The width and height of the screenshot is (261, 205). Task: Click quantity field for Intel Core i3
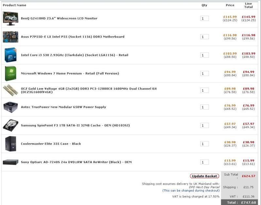(204, 55)
